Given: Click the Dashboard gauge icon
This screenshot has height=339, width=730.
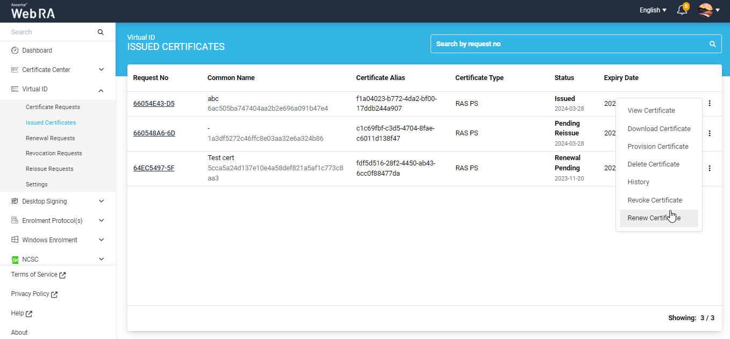Looking at the screenshot, I should 15,51.
